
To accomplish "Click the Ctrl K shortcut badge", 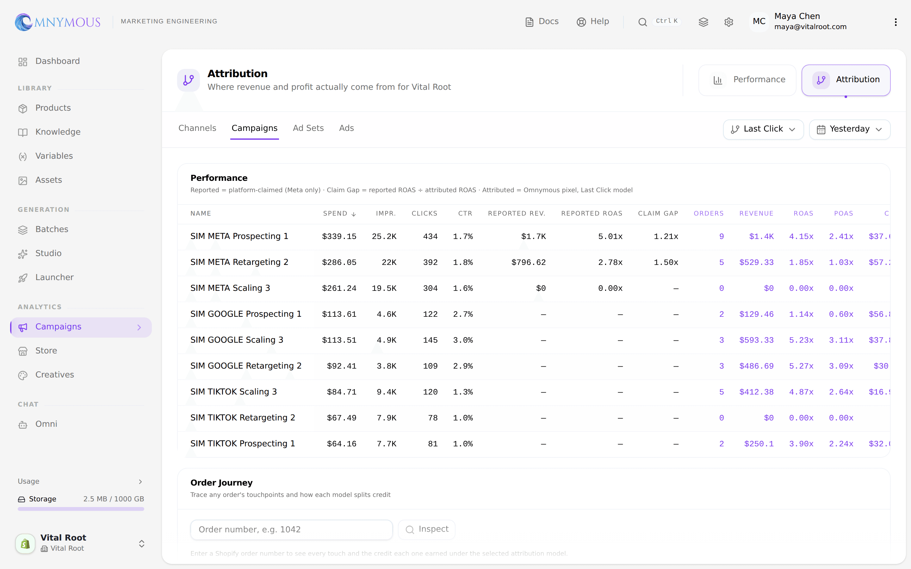I will (666, 21).
